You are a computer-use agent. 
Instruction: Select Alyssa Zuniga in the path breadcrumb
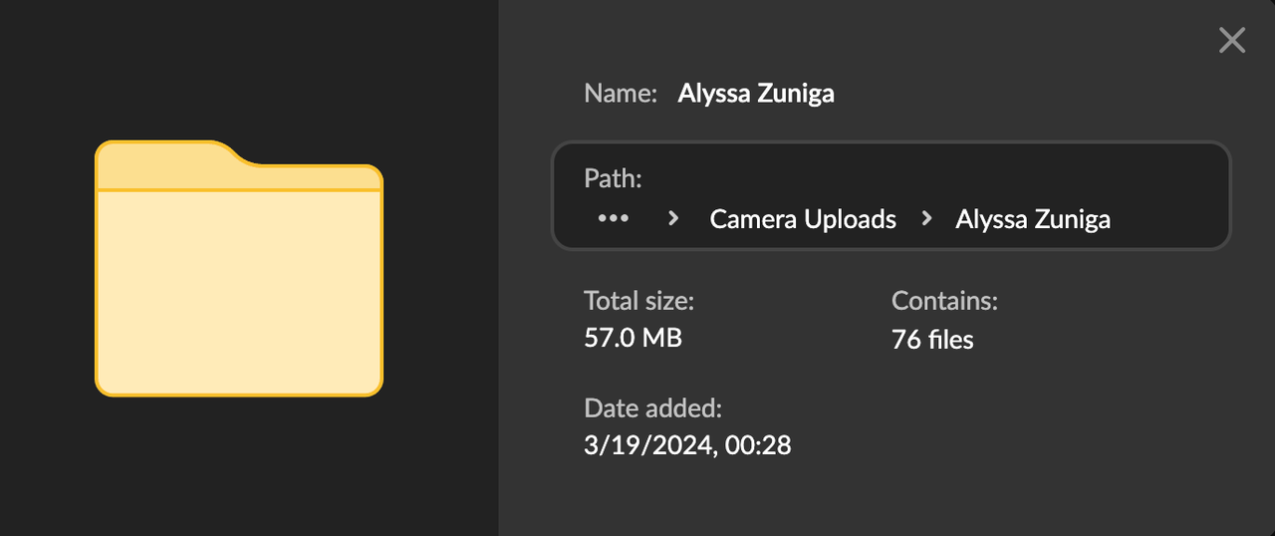click(x=1033, y=219)
